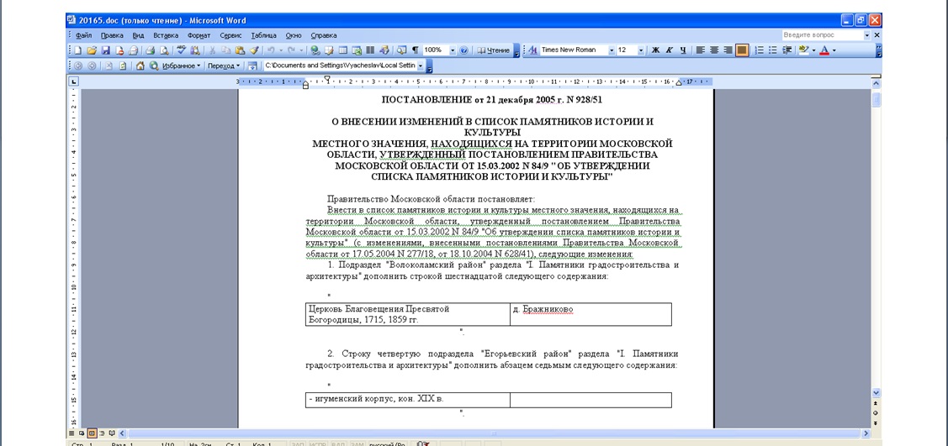This screenshot has height=446, width=948.
Task: Send document by e-mail icon
Action: point(134,50)
